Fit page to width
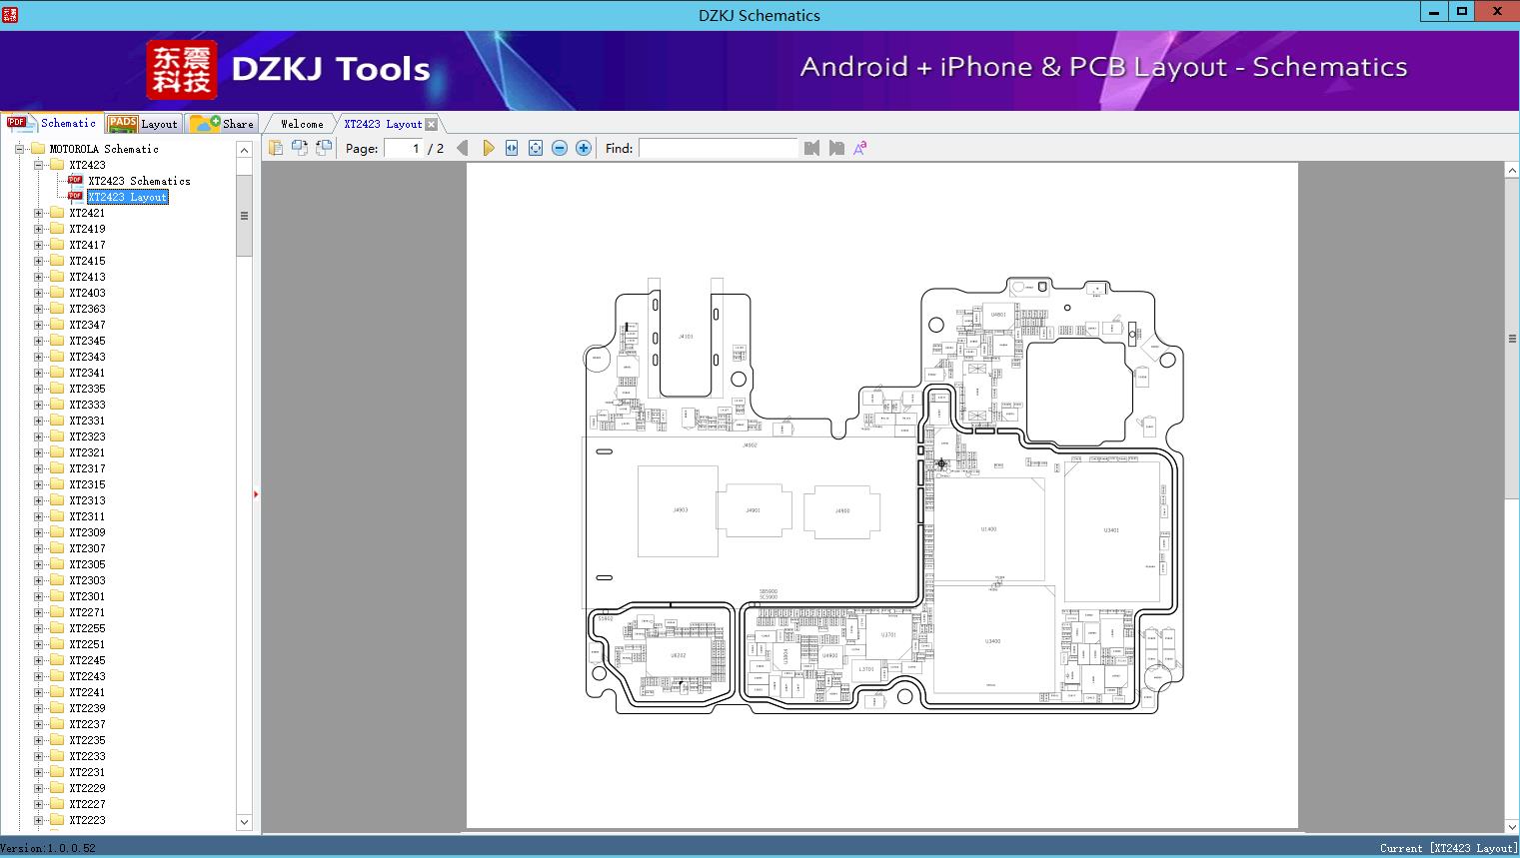The image size is (1520, 858). point(512,148)
